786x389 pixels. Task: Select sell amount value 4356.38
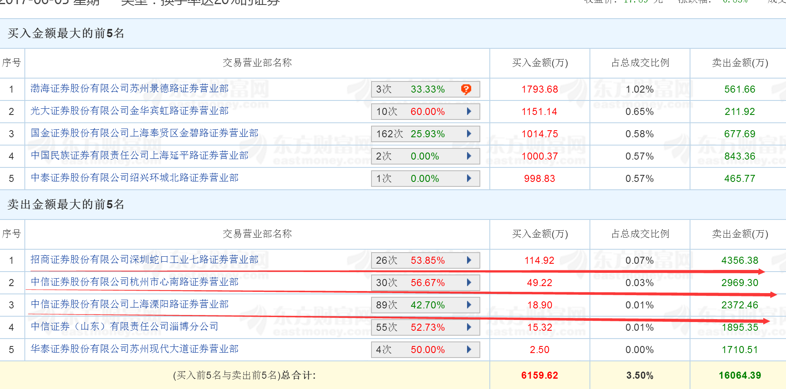[x=740, y=260]
